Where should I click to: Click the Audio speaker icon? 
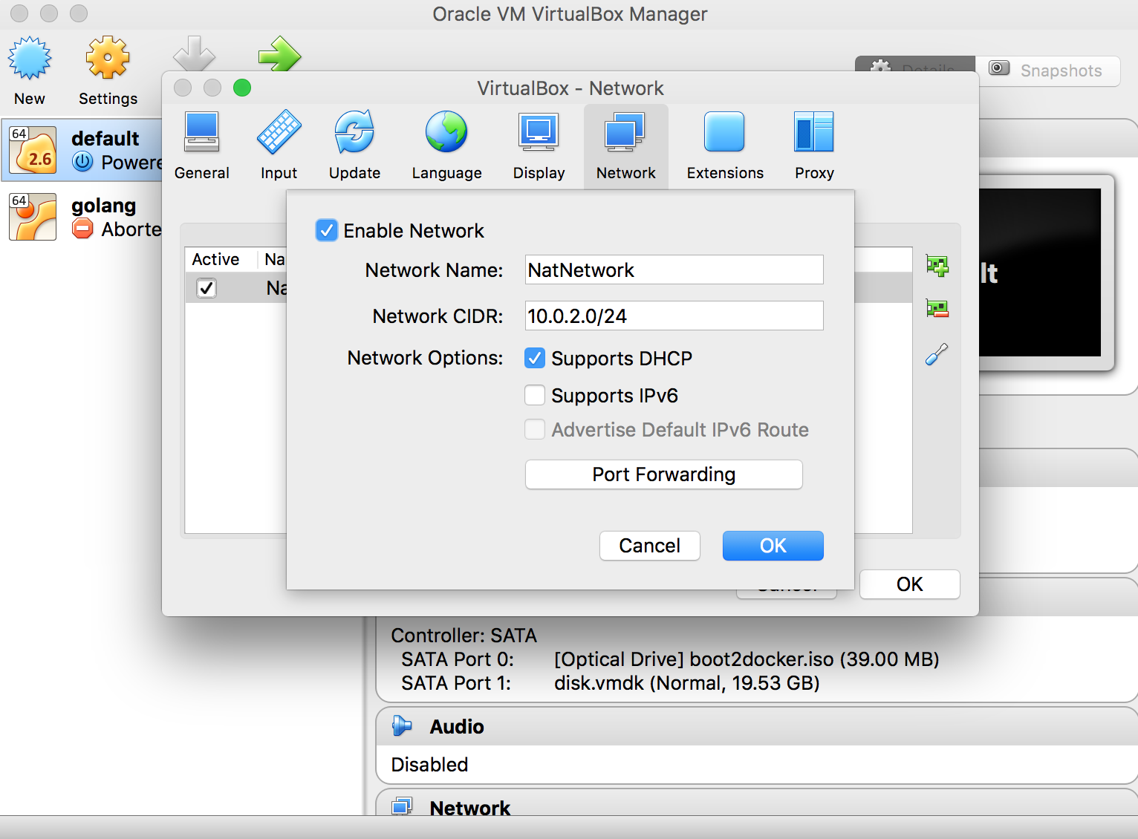402,725
